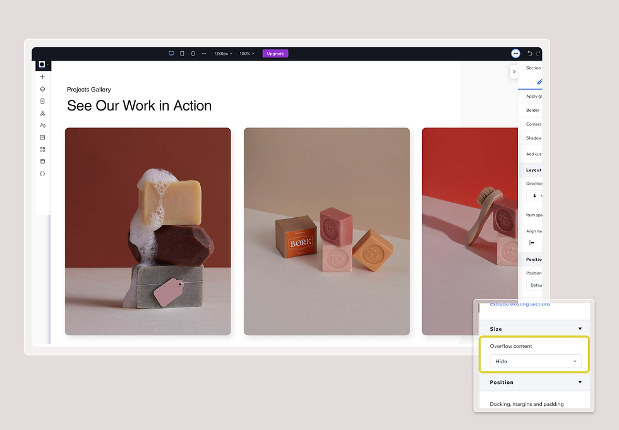Click the Border row in Inspector

(x=530, y=110)
